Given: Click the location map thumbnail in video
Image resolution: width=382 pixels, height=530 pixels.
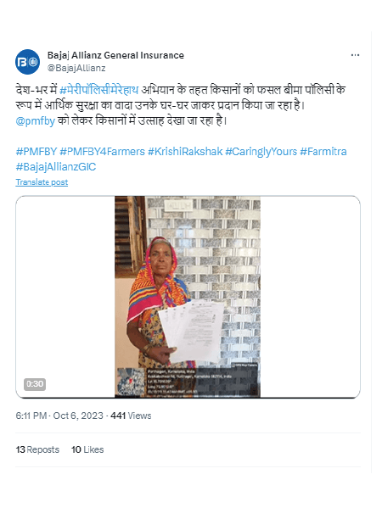Looking at the screenshot, I should [131, 382].
